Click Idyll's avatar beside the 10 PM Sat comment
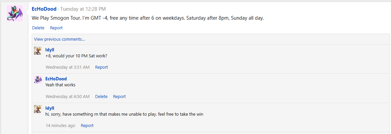Viewport: 391px width, 134px height. pyautogui.click(x=38, y=51)
